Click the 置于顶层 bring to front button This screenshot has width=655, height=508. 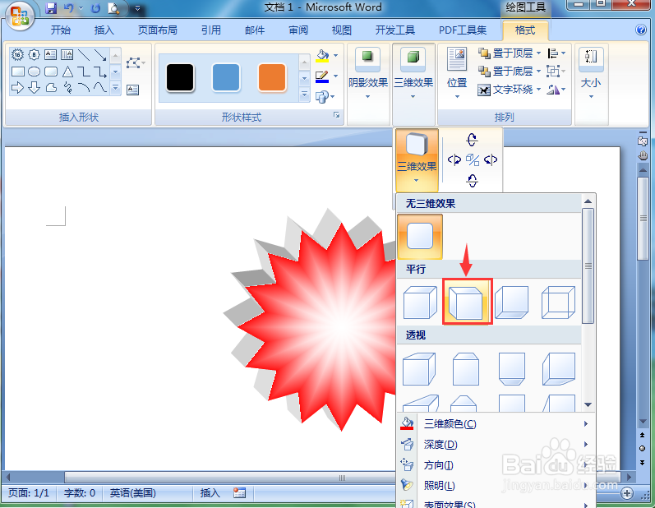pos(505,53)
